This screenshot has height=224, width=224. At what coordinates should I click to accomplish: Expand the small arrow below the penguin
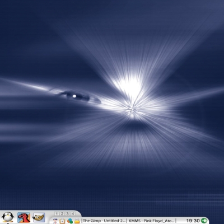tap(8, 223)
